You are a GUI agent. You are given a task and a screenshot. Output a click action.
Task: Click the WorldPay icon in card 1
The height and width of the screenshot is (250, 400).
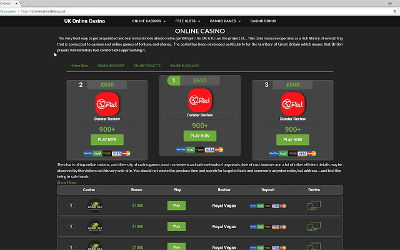(x=181, y=149)
